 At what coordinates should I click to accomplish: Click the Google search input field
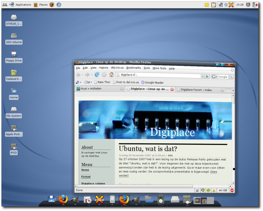coord(223,77)
